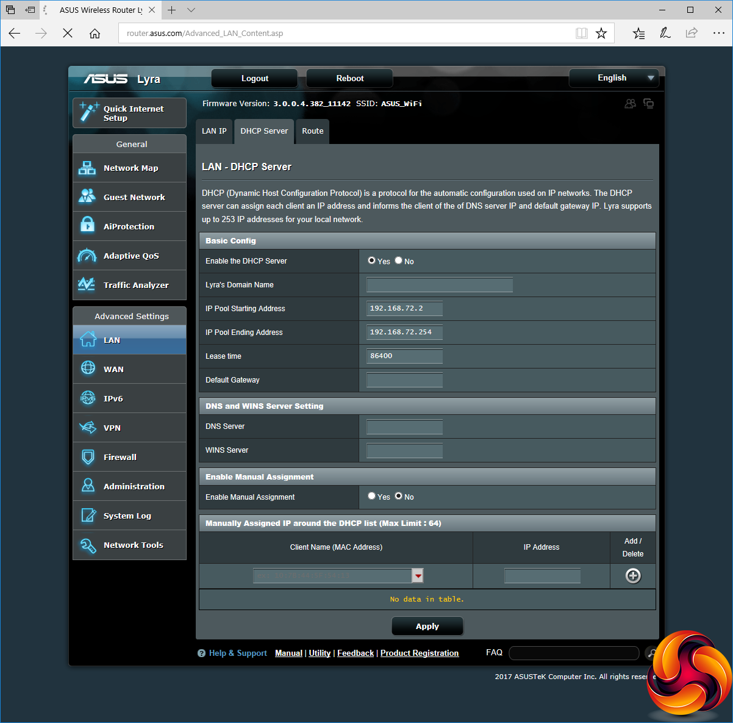The width and height of the screenshot is (733, 723).
Task: Expand the browser tab list chevron
Action: click(x=191, y=10)
